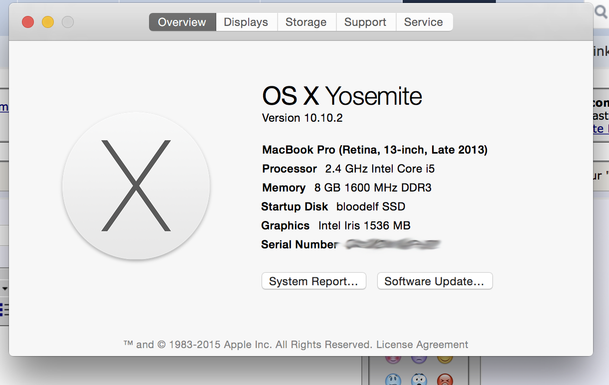Click the Memory label
609x385 pixels.
click(x=284, y=188)
